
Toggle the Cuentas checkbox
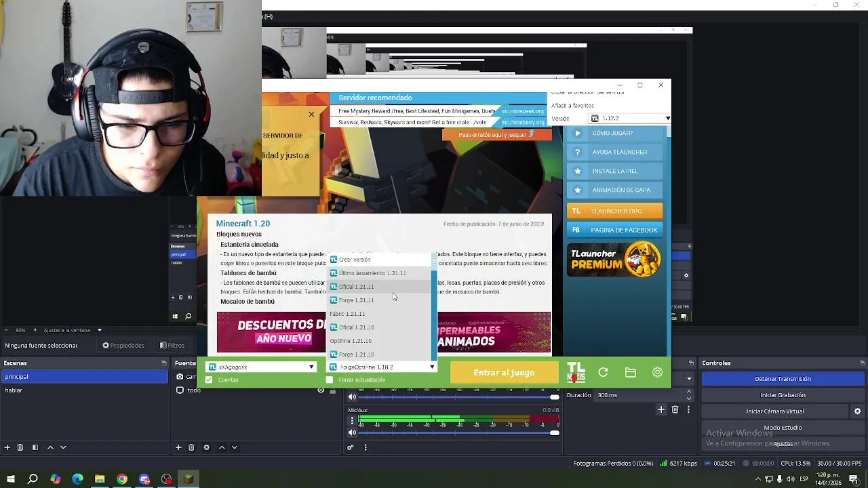[209, 380]
